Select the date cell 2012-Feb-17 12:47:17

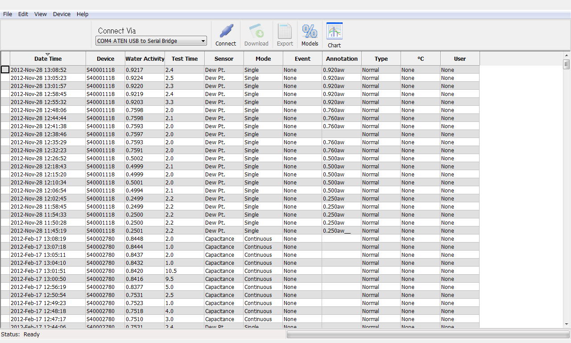(48, 319)
